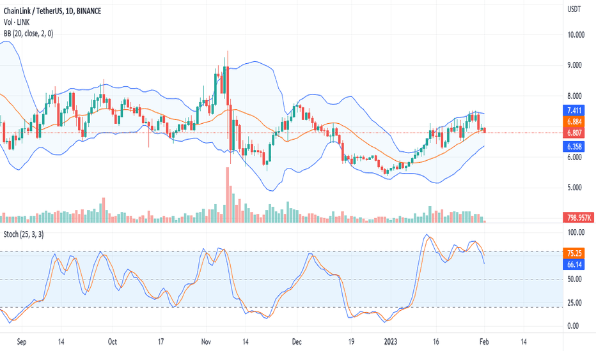
Task: Click the blue 66.14 stochastic value tag
Action: [574, 264]
